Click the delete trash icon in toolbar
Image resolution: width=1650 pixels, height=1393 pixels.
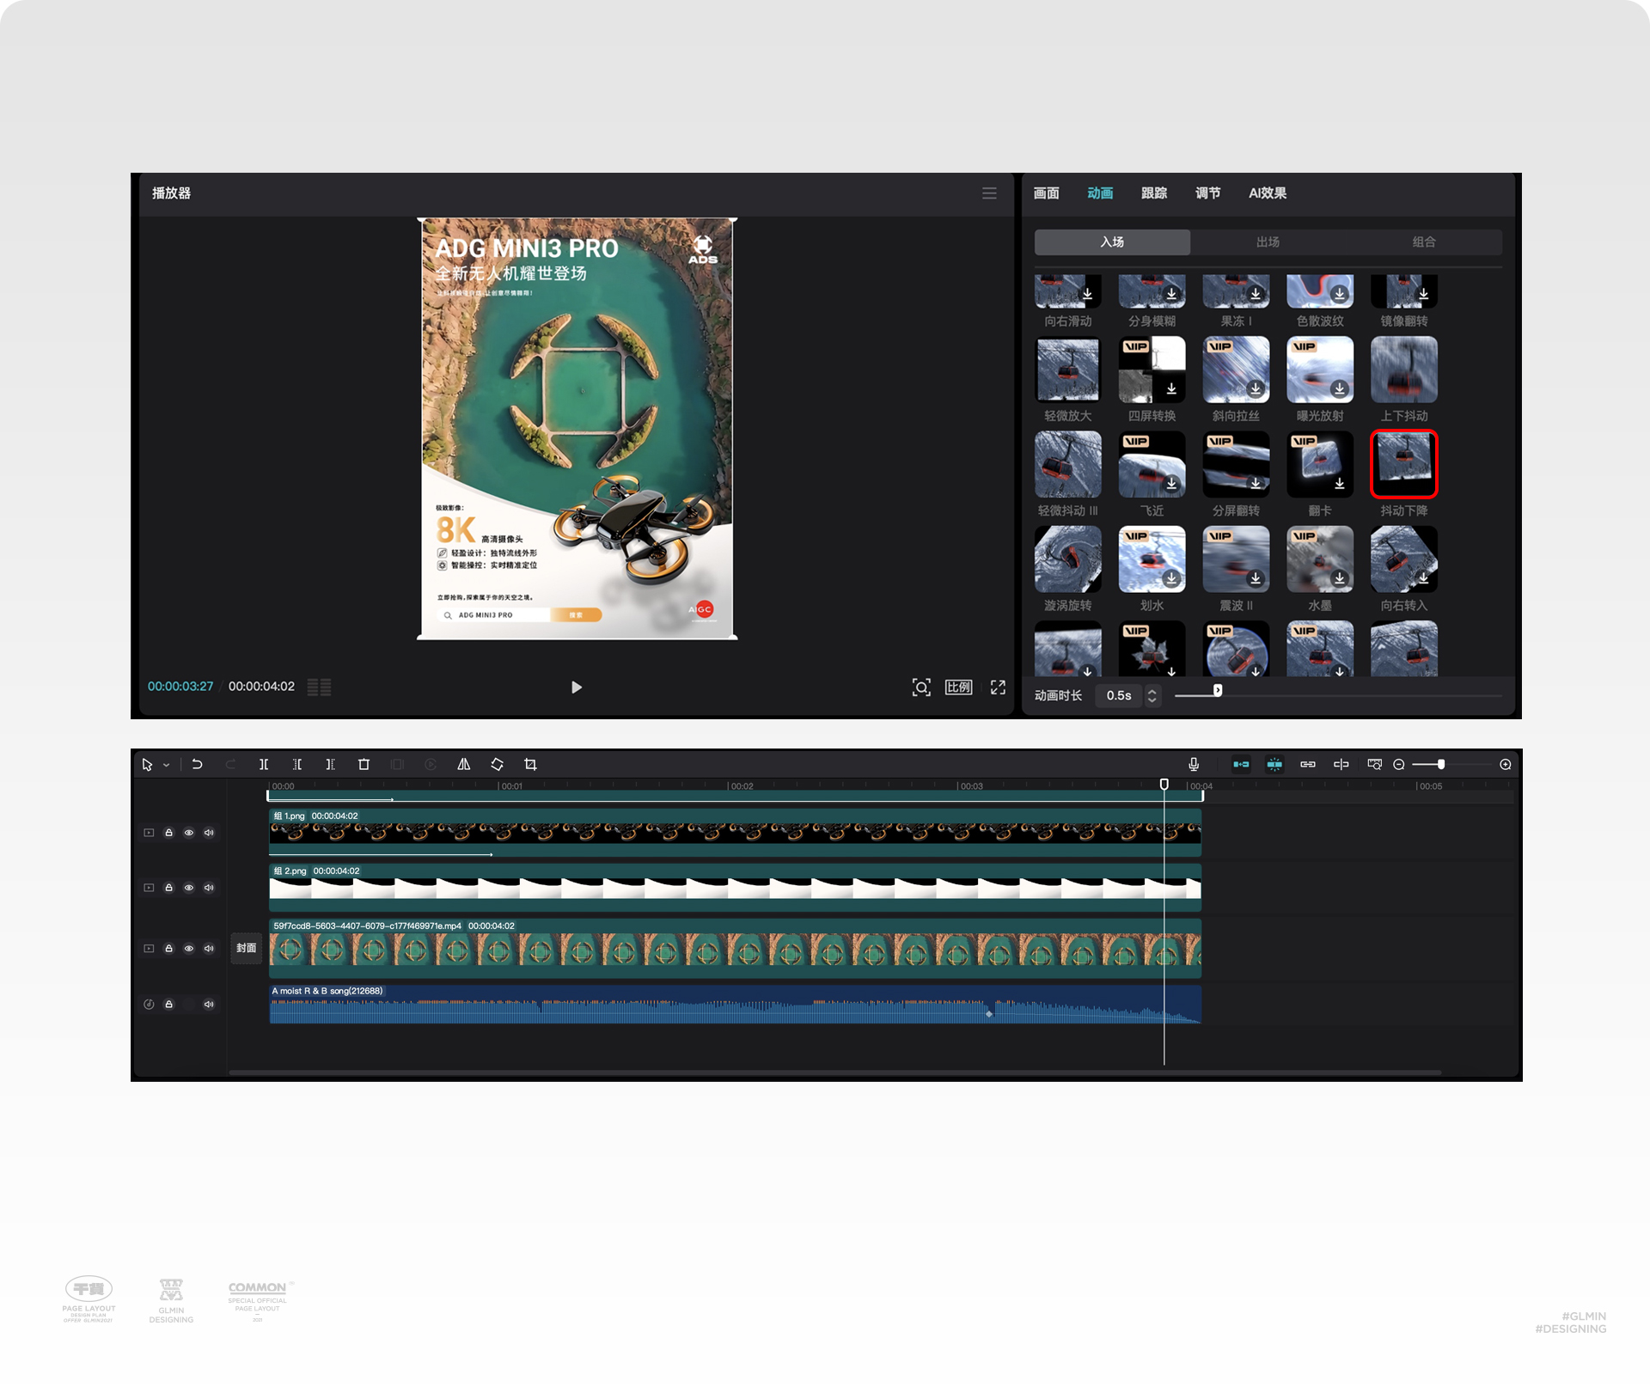[x=364, y=764]
